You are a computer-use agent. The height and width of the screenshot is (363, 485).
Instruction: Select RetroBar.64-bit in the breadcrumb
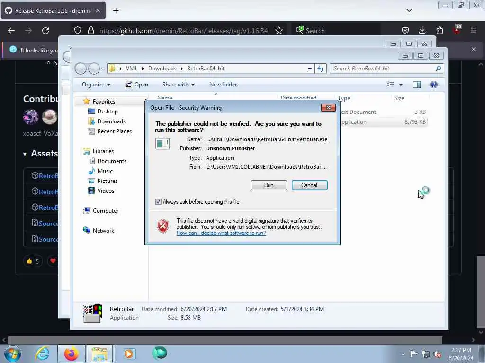(206, 69)
